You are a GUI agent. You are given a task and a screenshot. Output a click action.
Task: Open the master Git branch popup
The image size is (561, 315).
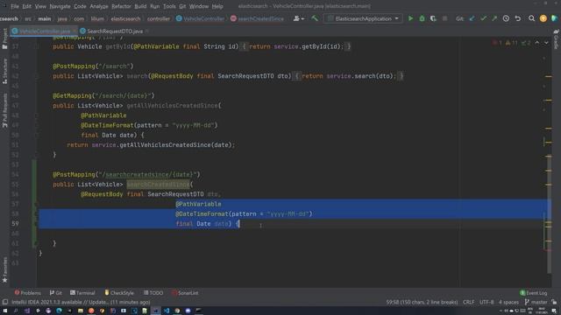(x=536, y=302)
